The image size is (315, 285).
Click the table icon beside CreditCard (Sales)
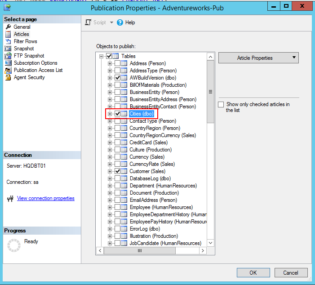124,142
